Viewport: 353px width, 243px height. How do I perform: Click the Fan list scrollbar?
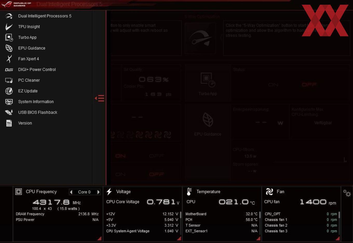pos(339,215)
